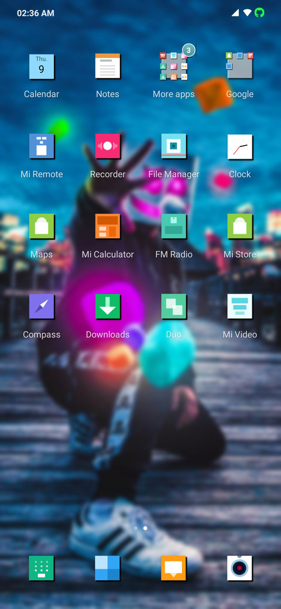Image resolution: width=281 pixels, height=609 pixels.
Task: Open Mi Video app
Action: tap(240, 306)
